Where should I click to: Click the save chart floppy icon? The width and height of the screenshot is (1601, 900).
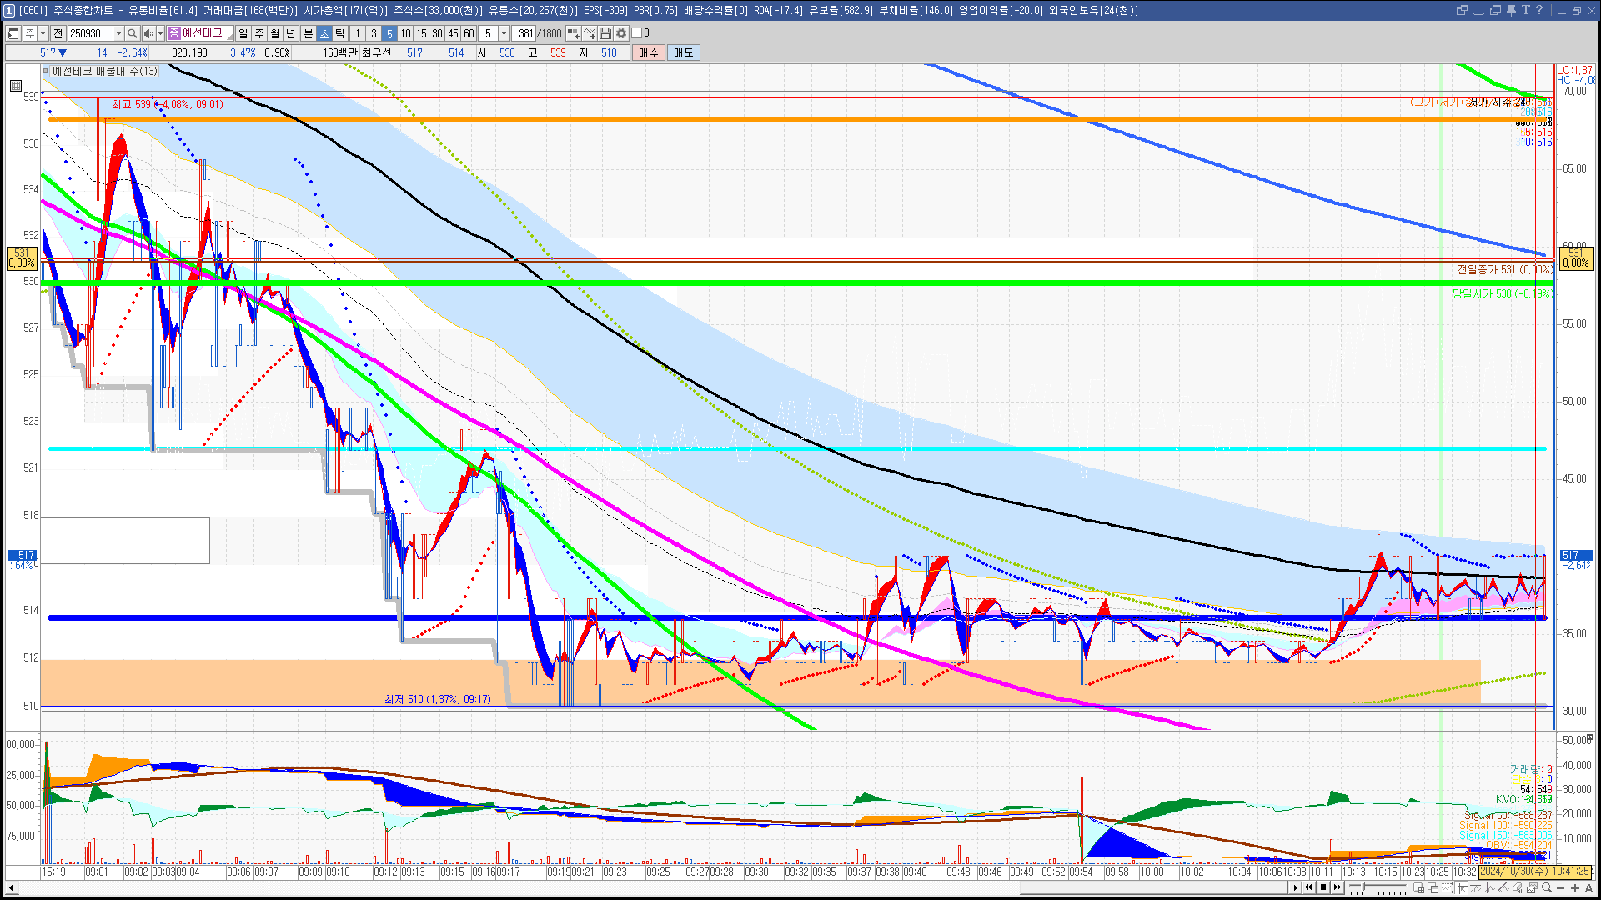pyautogui.click(x=605, y=33)
